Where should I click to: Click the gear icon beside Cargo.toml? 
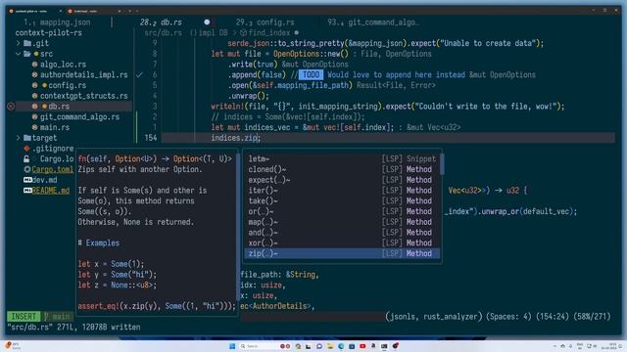pos(27,169)
